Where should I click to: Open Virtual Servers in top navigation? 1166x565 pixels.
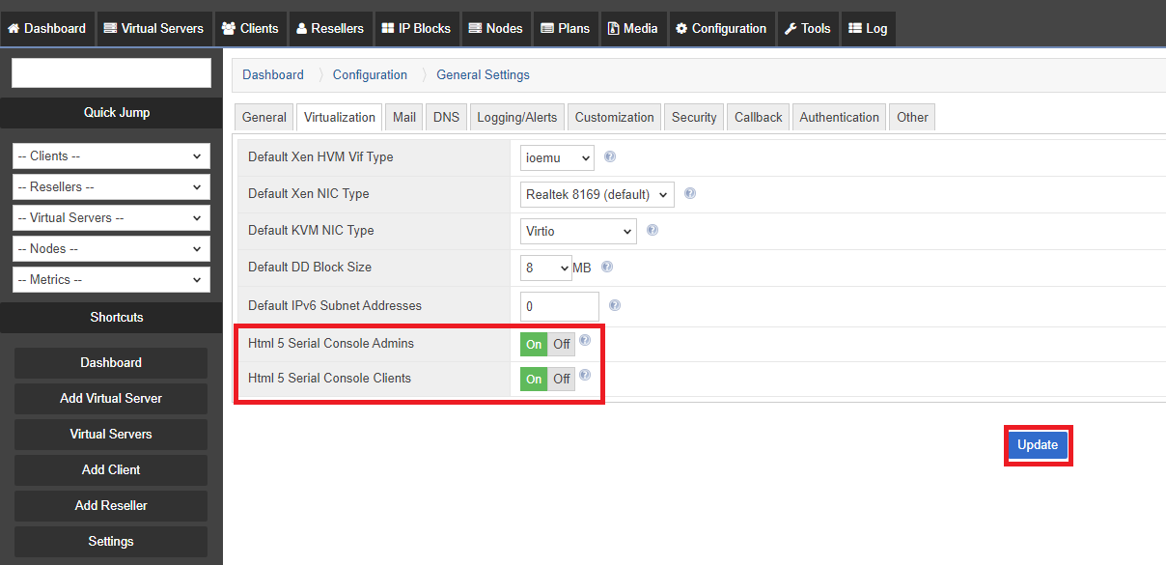[x=153, y=28]
